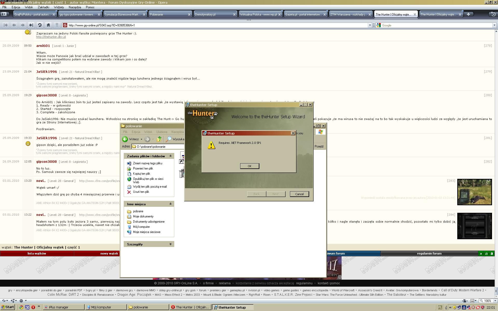
Task: Click the Opera home page icon
Action: [48, 25]
